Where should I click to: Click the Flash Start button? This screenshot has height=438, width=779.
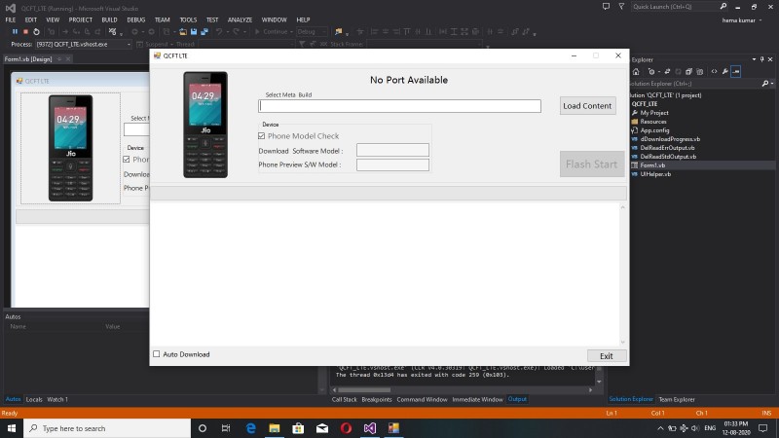coord(592,164)
